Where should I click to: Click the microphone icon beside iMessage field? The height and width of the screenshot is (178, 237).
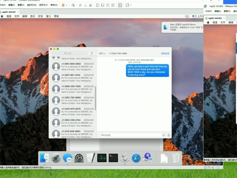point(169,135)
